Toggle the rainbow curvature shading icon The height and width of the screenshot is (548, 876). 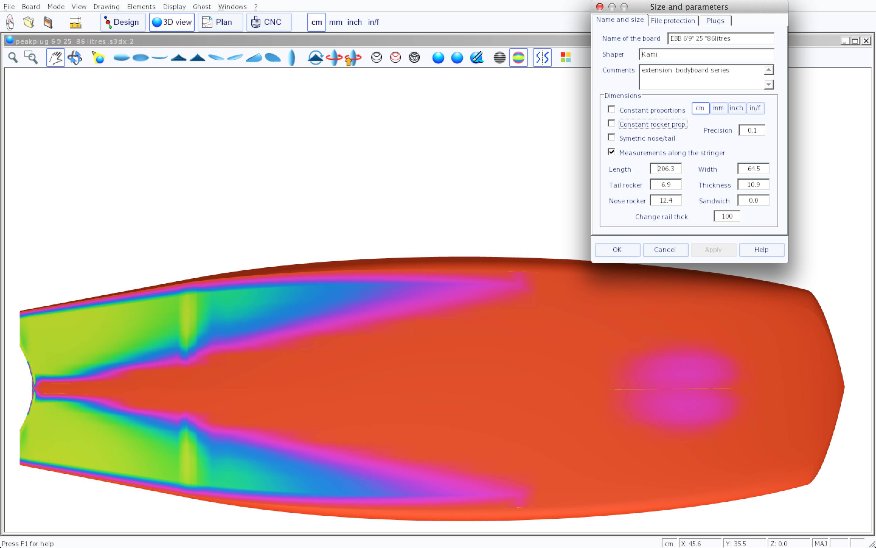[518, 58]
